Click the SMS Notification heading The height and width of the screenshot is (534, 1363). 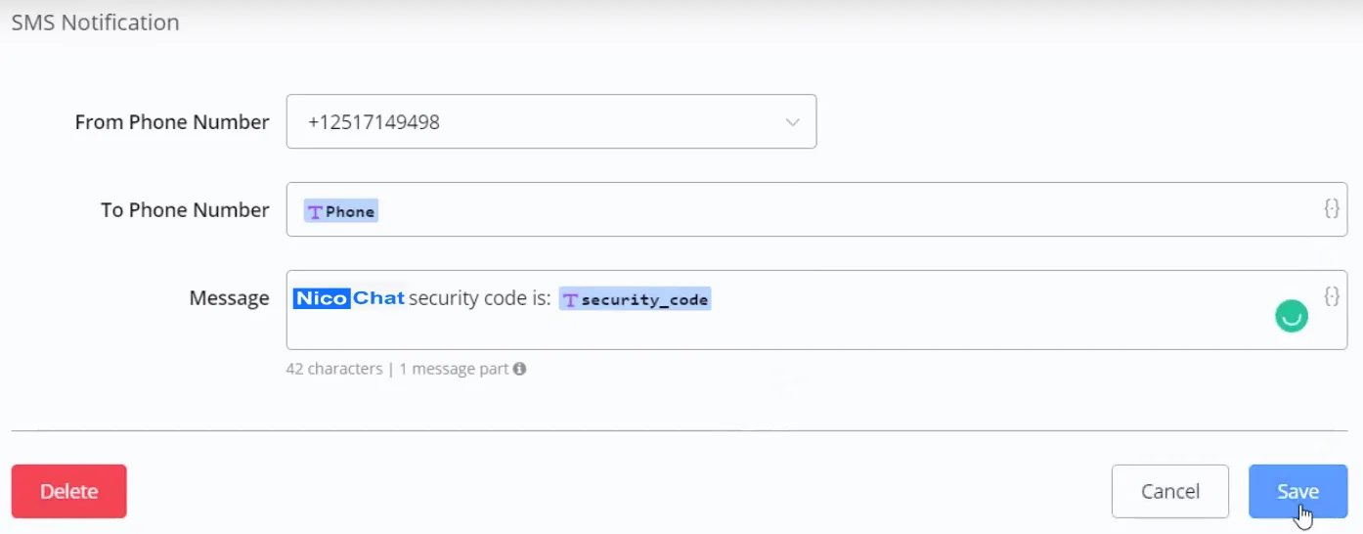click(96, 22)
